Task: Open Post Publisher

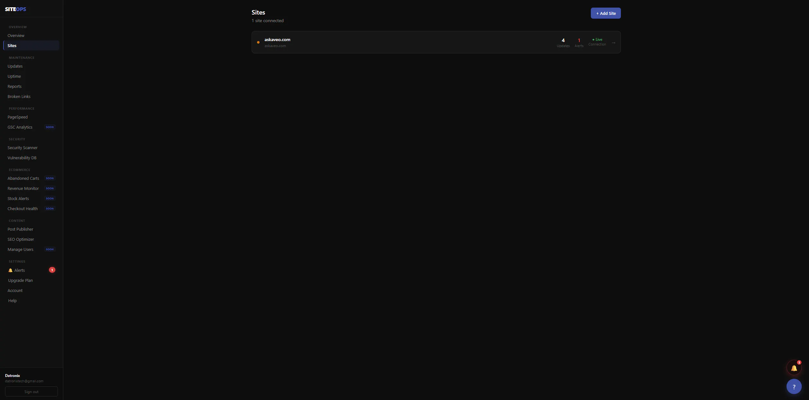Action: coord(31,229)
